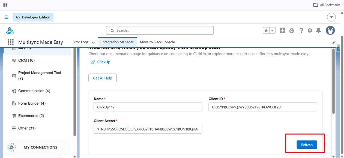Click the Developer Edition badge
344x158 pixels.
pos(33,17)
